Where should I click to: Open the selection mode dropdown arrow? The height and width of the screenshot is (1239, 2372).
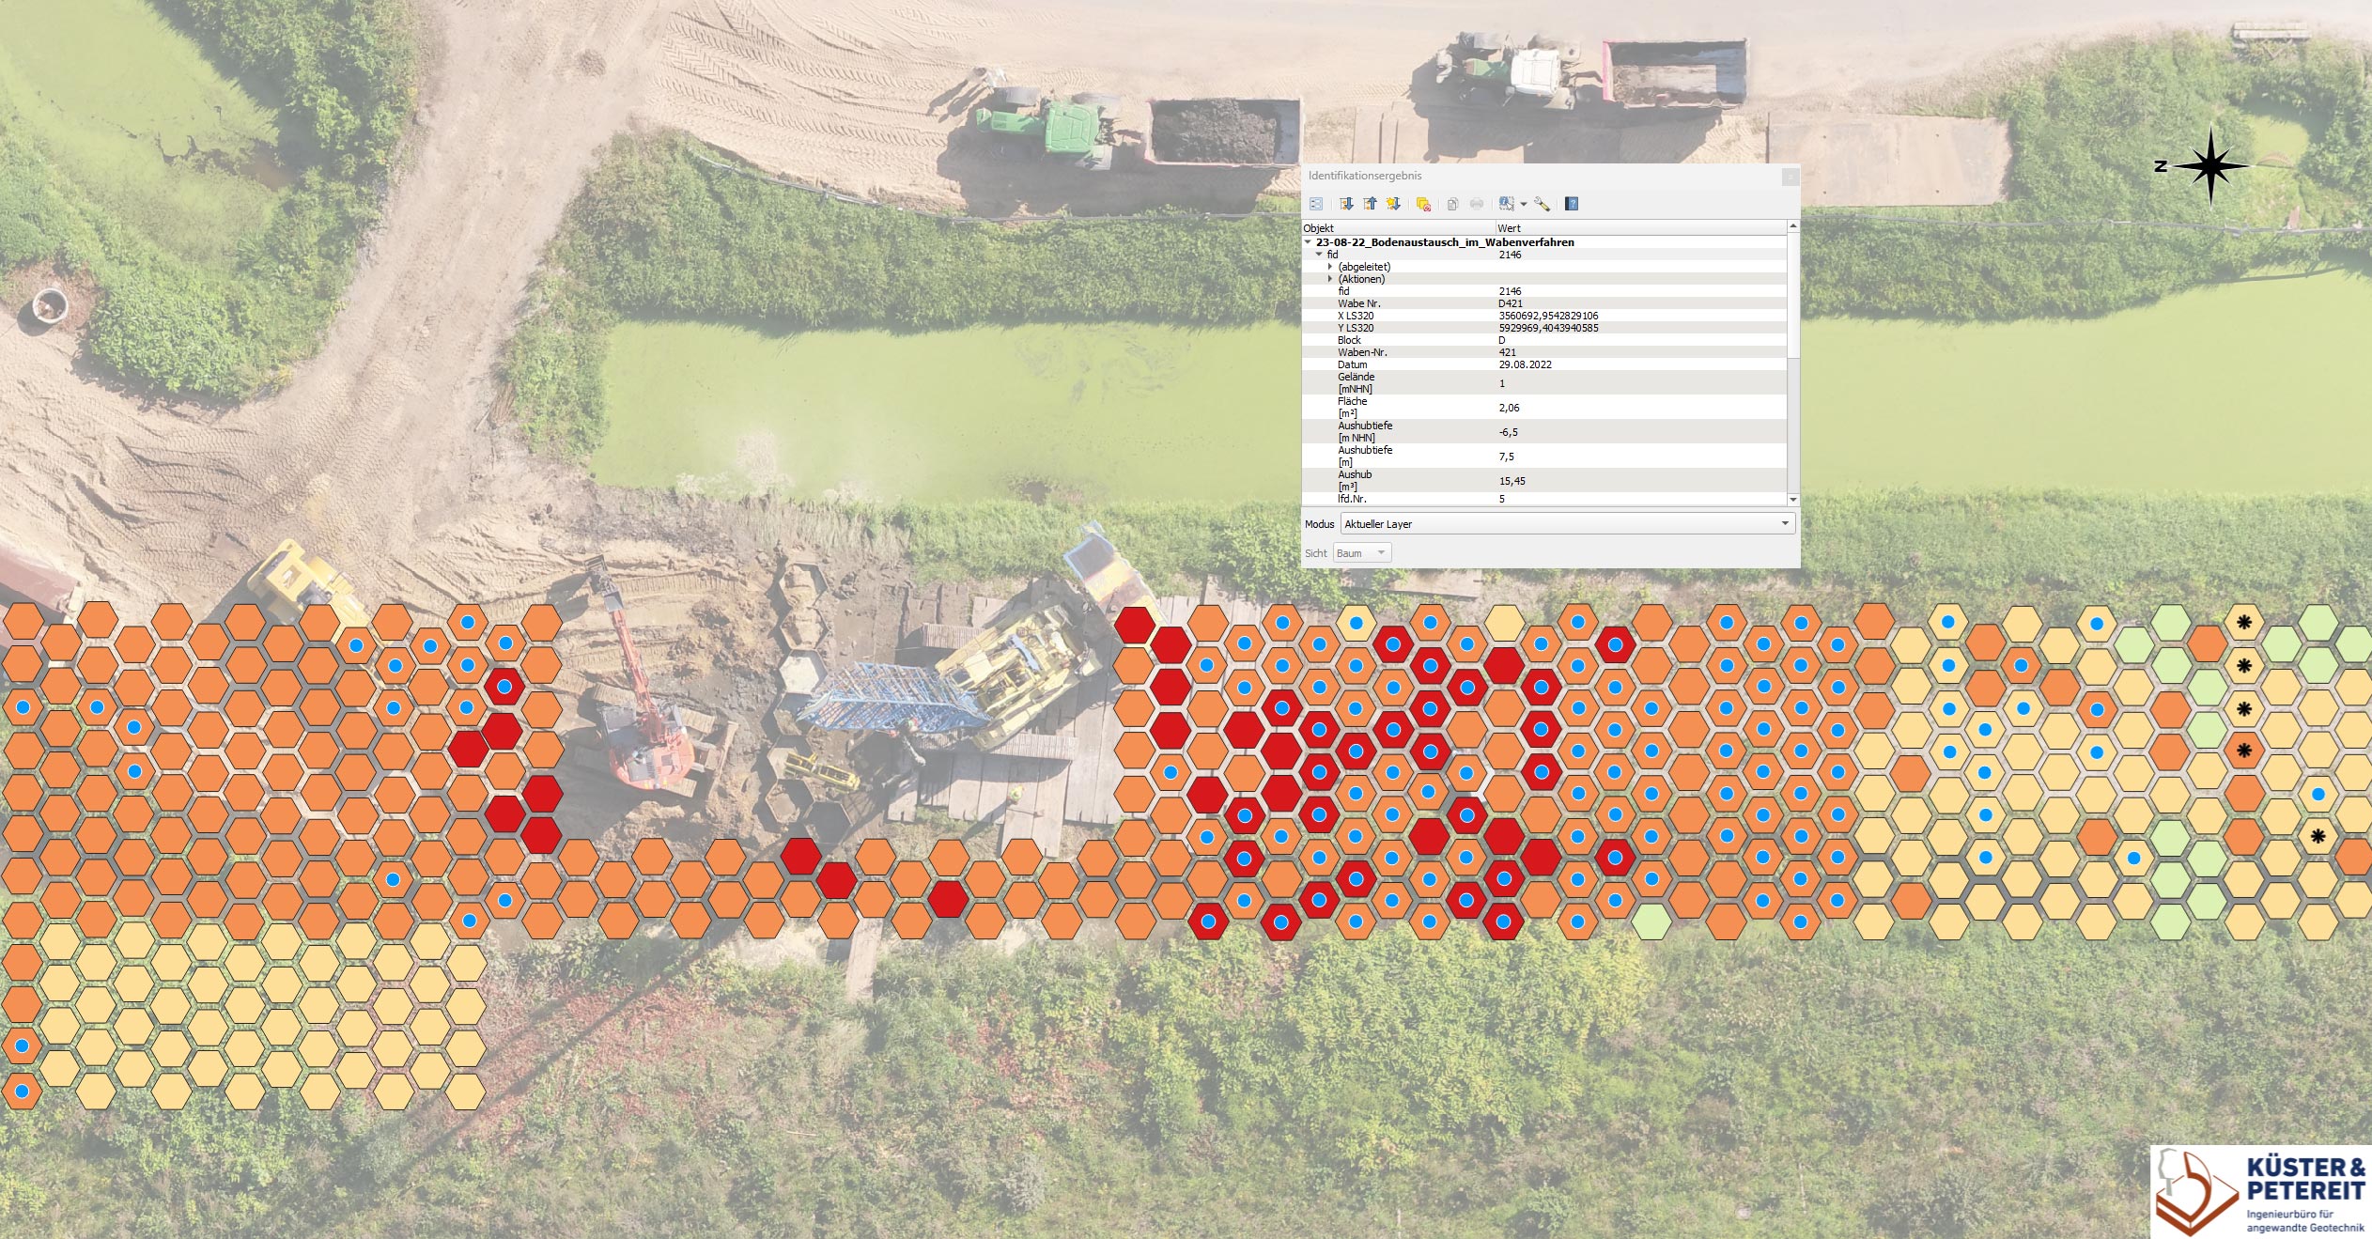tap(1523, 204)
